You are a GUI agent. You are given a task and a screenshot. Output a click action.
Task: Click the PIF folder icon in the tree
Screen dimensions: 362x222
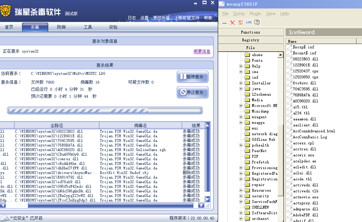(x=247, y=156)
